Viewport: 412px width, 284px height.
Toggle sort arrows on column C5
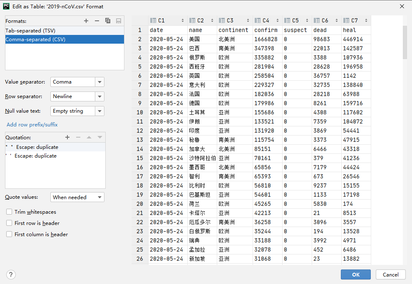point(307,20)
